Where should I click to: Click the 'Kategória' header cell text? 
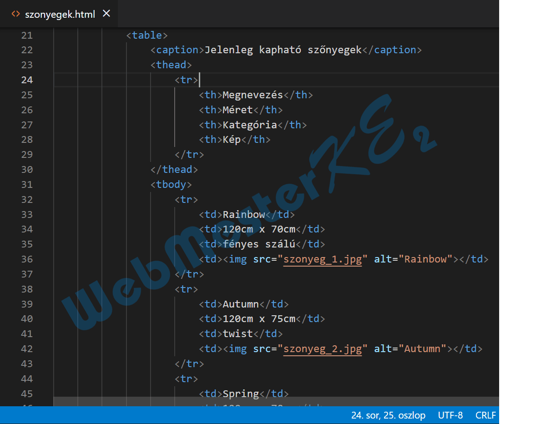coord(250,125)
